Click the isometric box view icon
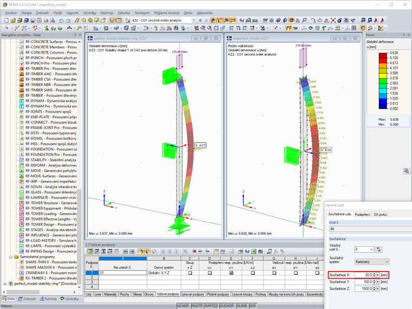Viewport: 412px width, 309px height. click(216, 28)
